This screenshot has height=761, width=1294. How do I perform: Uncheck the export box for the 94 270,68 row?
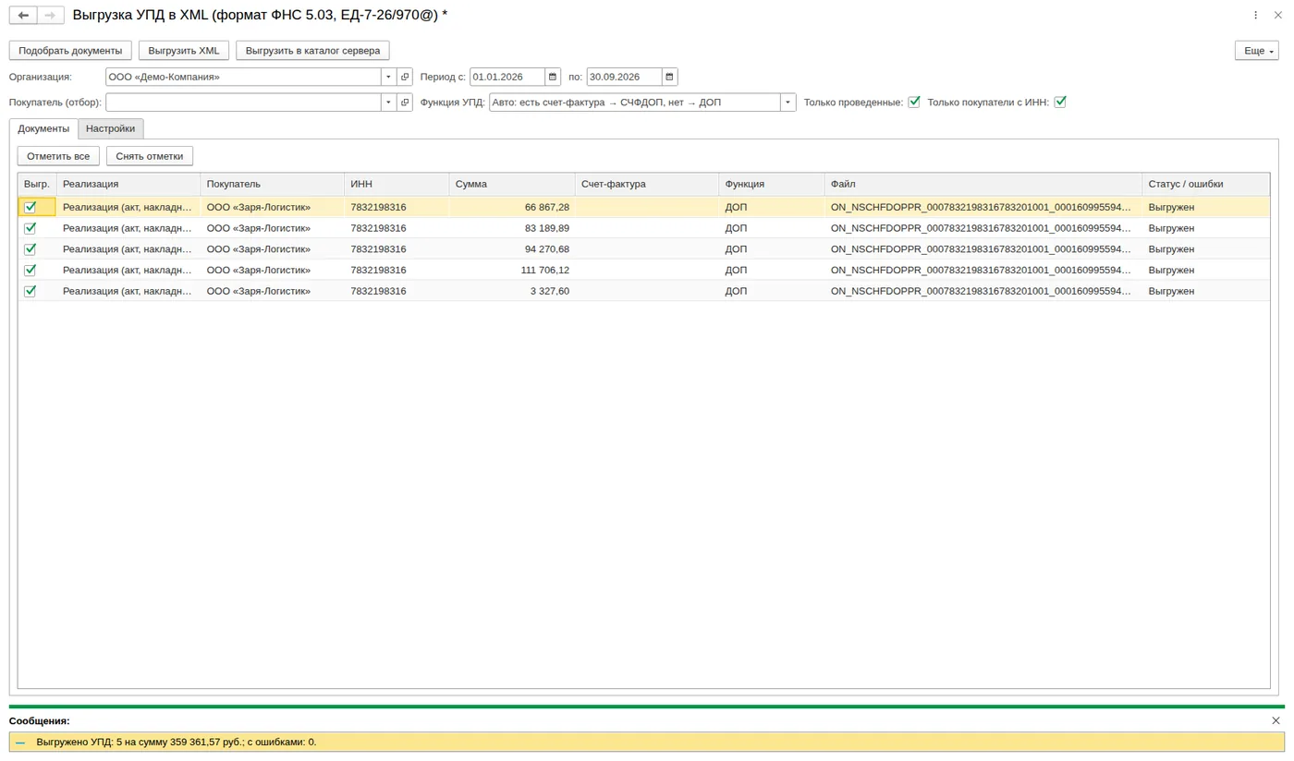click(31, 249)
